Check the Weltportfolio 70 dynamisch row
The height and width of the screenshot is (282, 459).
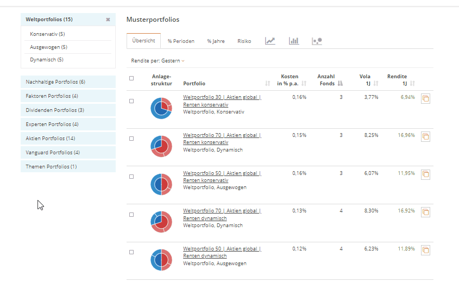pyautogui.click(x=131, y=215)
